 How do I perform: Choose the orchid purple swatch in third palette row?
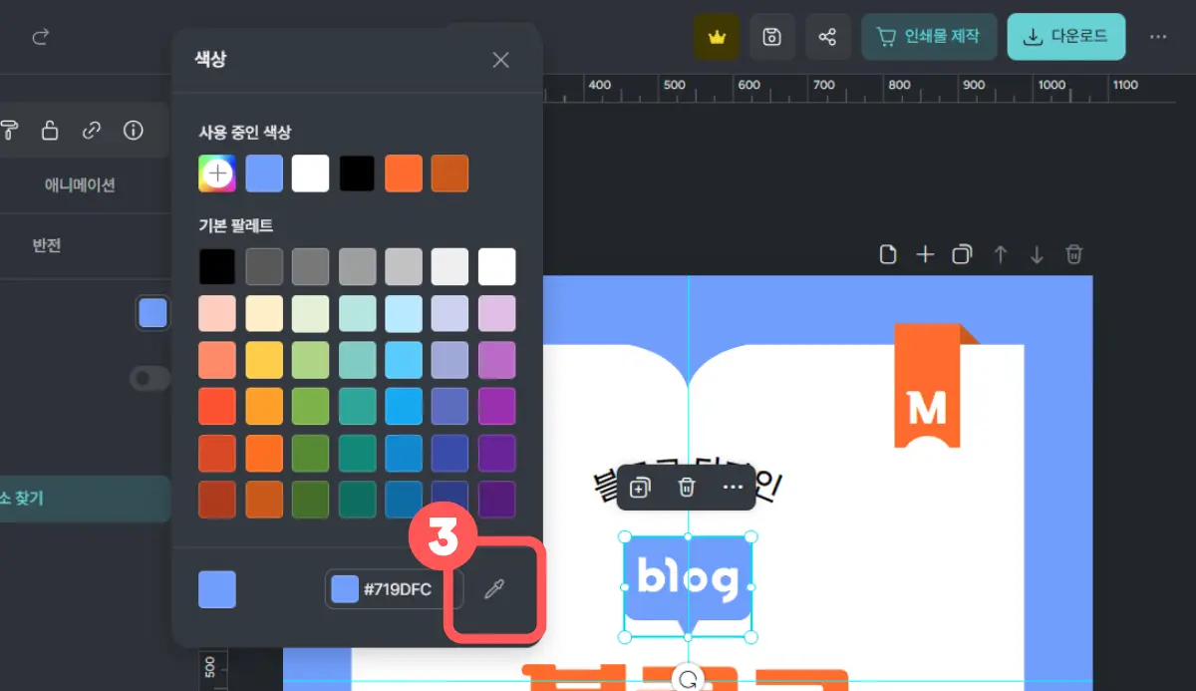tap(496, 360)
